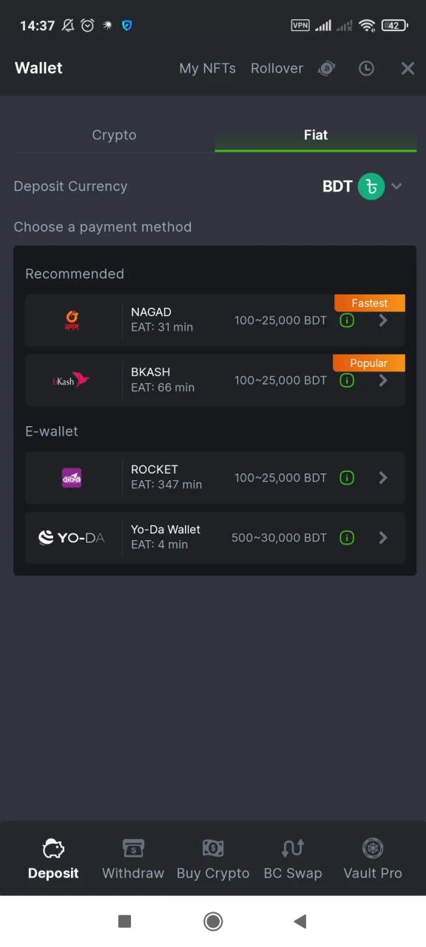Viewport: 426px width, 947px height.
Task: Open the coin bonus icon in header
Action: click(x=326, y=68)
